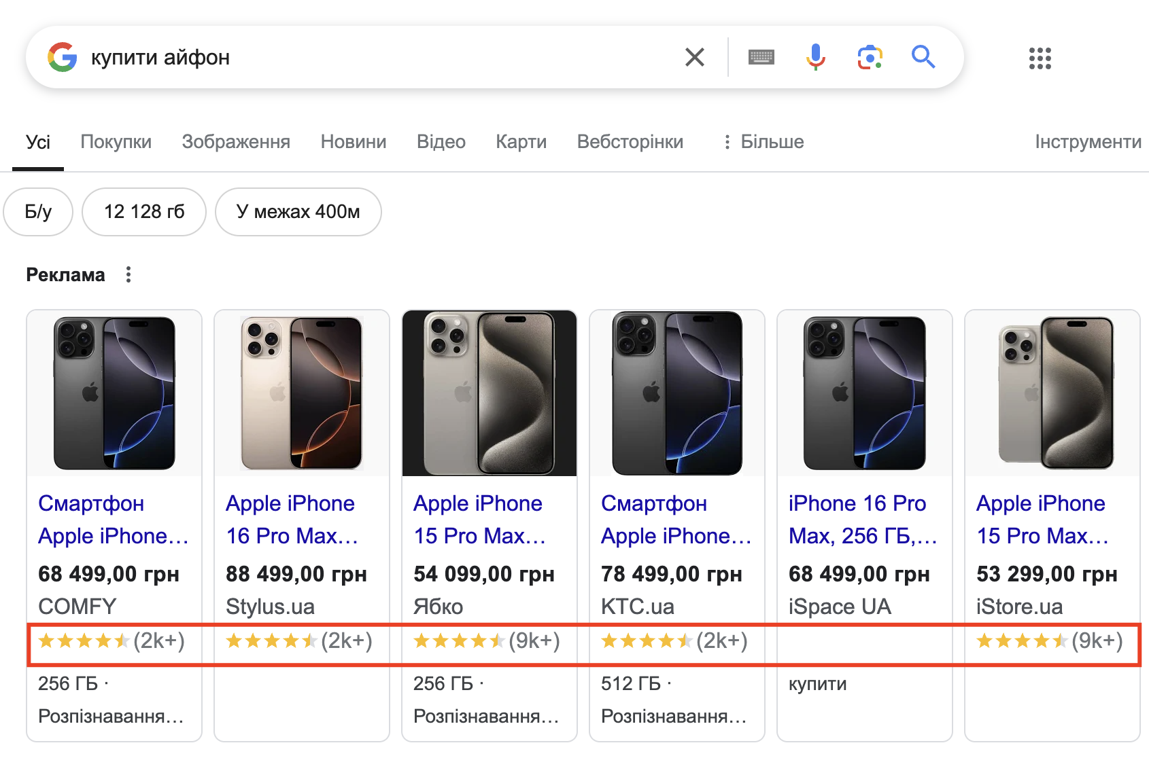Image resolution: width=1149 pixels, height=758 pixels.
Task: Open ad options three-dot menu beside Реклама
Action: tap(128, 274)
